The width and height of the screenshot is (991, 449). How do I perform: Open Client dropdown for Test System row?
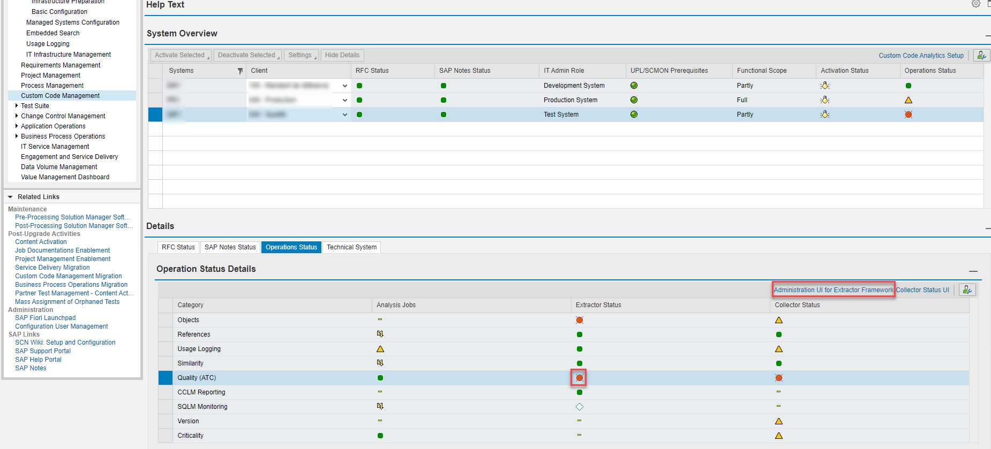345,115
